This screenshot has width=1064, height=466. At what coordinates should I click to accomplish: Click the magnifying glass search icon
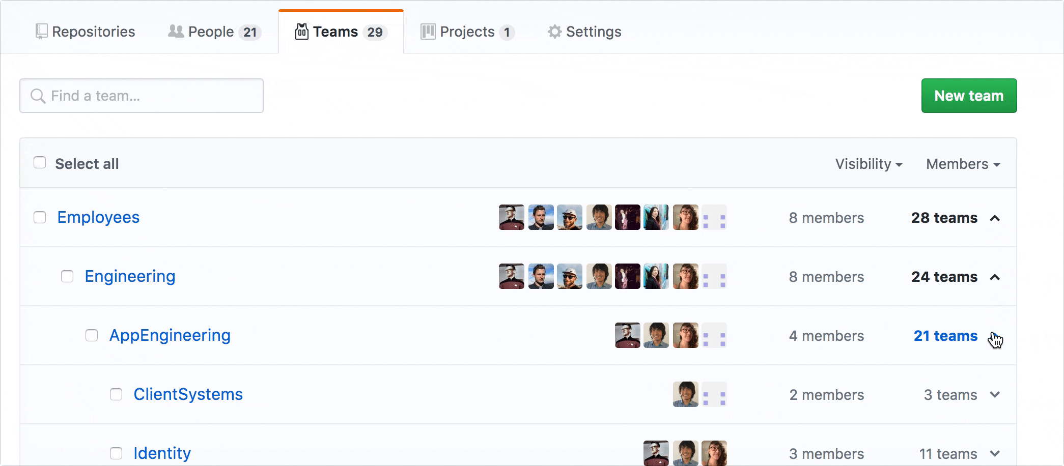click(38, 96)
